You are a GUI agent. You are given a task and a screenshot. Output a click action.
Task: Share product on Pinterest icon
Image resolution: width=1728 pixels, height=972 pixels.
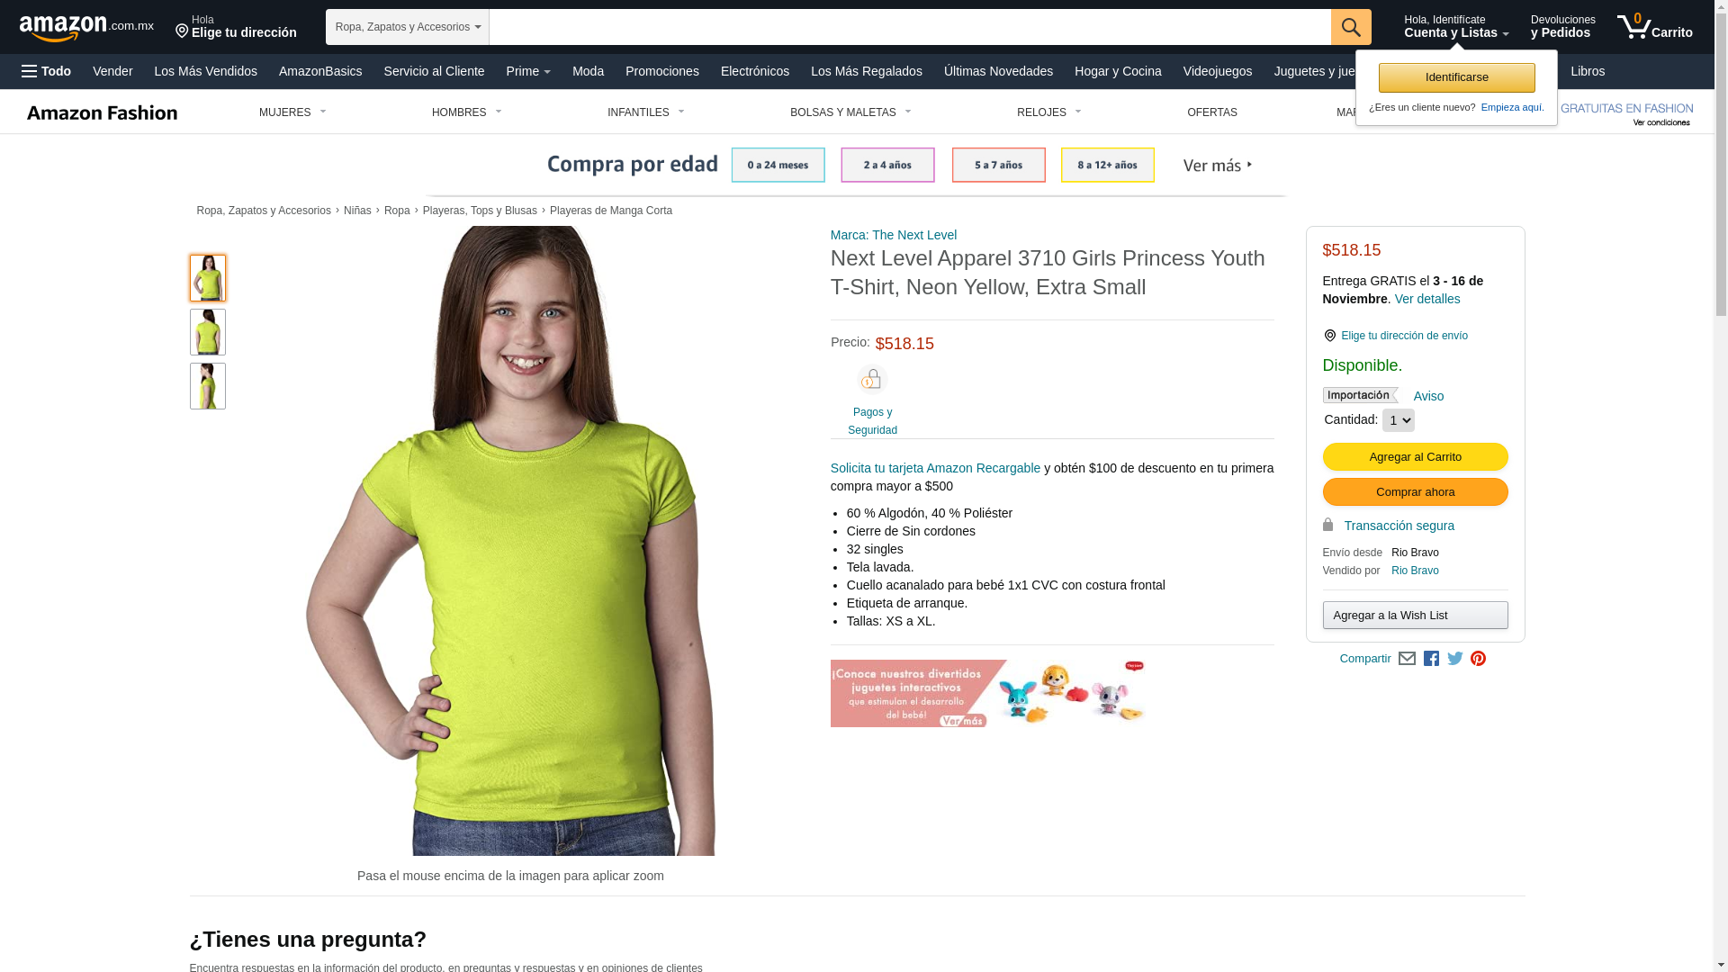tap(1478, 659)
